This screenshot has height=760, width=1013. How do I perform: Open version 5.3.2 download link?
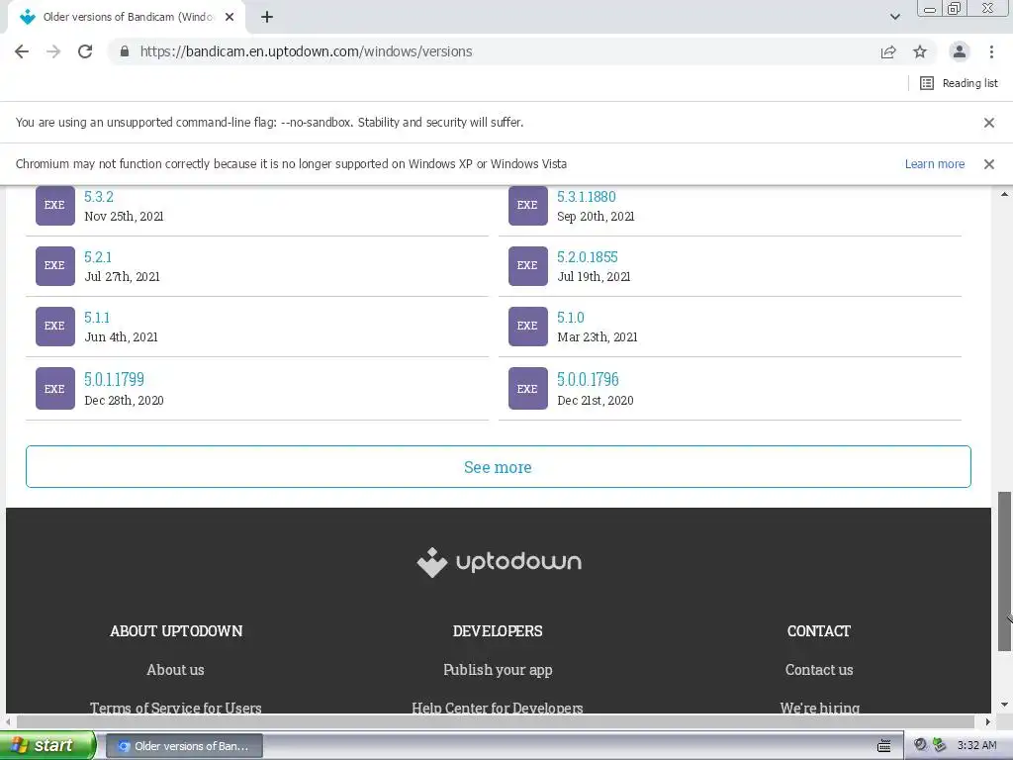pyautogui.click(x=99, y=197)
